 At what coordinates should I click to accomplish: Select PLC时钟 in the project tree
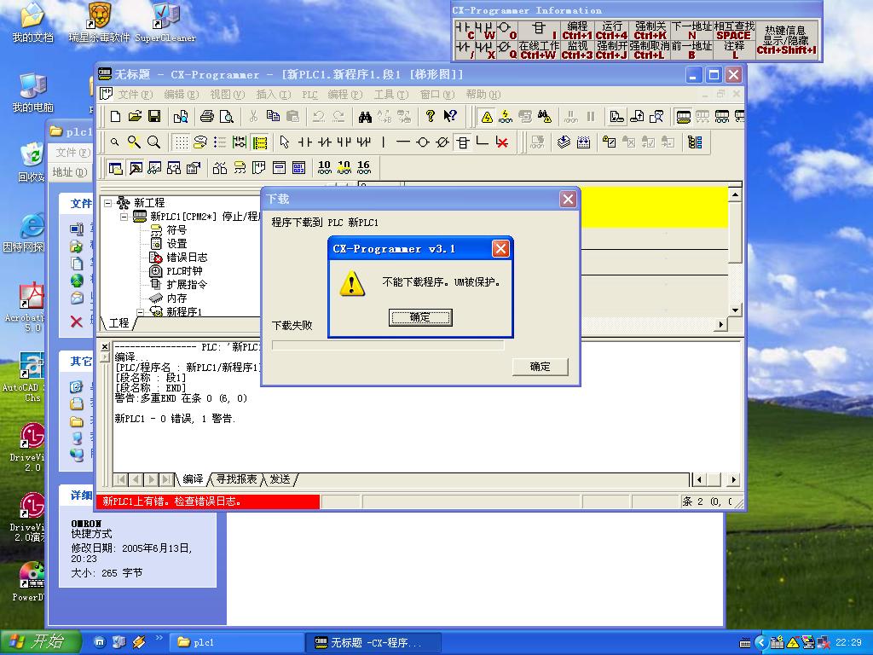click(x=184, y=271)
